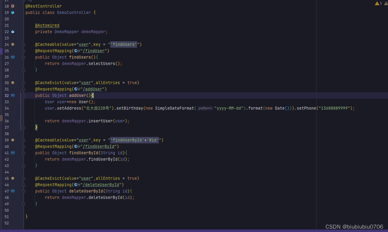Click the cache gutter icon beside addUser @CacheEvict
This screenshot has width=388, height=232.
click(x=13, y=83)
